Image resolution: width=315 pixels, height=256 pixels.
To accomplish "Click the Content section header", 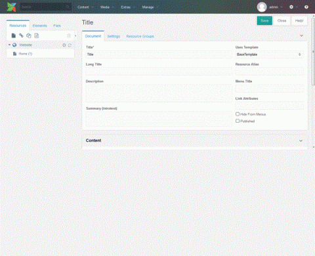I will (x=195, y=140).
